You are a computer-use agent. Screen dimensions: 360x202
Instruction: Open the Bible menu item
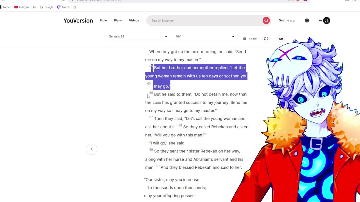point(103,20)
